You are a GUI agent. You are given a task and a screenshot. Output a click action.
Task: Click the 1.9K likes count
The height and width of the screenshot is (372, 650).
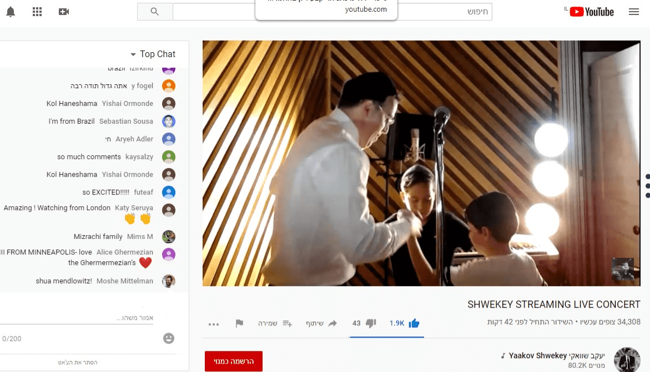[397, 324]
